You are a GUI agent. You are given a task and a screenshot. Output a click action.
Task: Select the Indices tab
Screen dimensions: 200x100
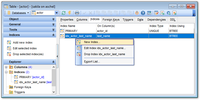tap(95, 19)
